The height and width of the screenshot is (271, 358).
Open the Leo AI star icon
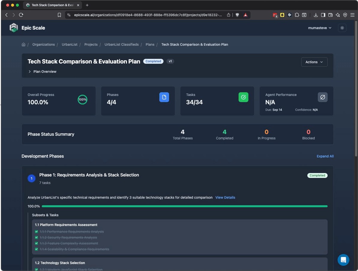click(x=338, y=15)
